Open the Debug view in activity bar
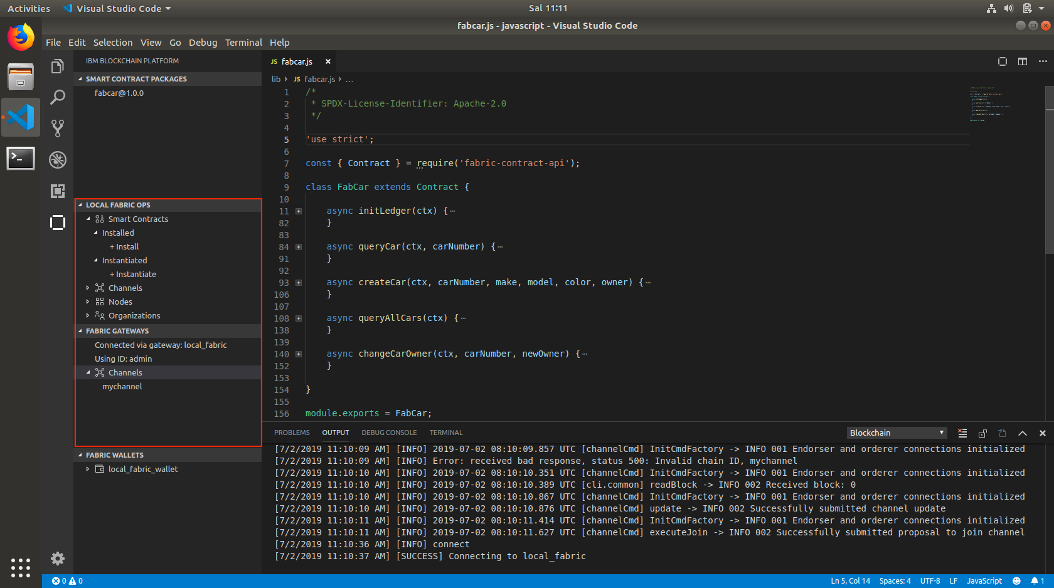The height and width of the screenshot is (588, 1054). click(x=57, y=160)
